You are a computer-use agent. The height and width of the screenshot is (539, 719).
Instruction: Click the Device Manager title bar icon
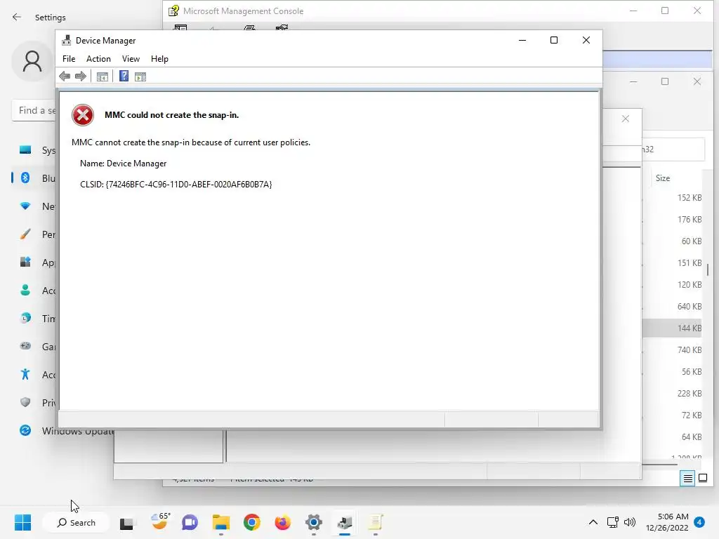67,40
